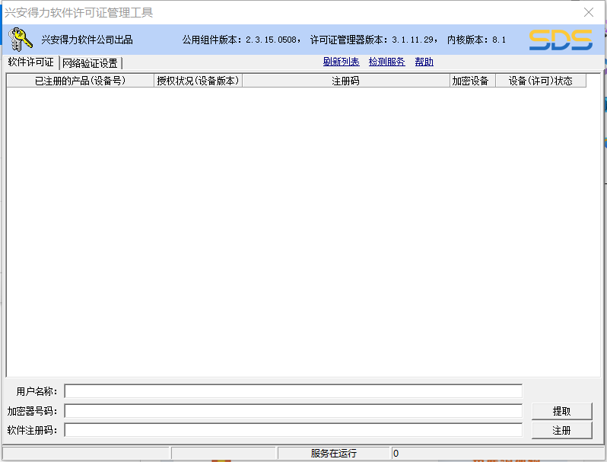607x462 pixels.
Task: Sort by 已注册的产品(设备号) column header
Action: coord(80,81)
